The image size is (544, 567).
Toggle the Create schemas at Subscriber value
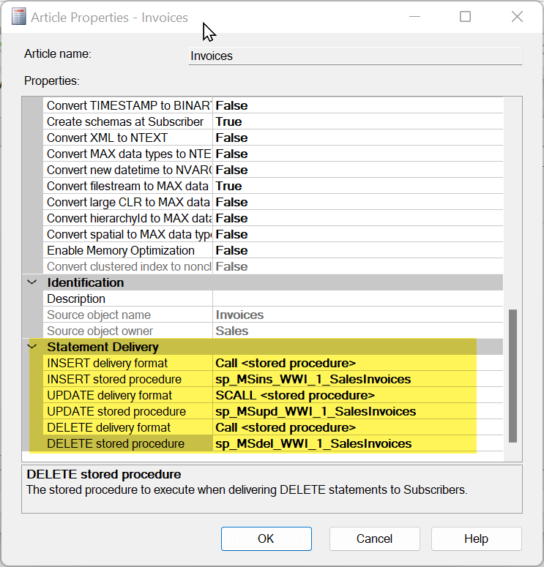click(x=357, y=121)
